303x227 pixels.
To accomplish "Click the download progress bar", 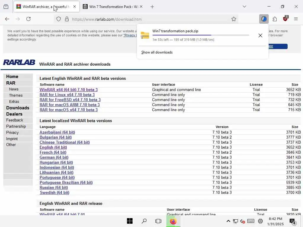I will click(x=201, y=35).
